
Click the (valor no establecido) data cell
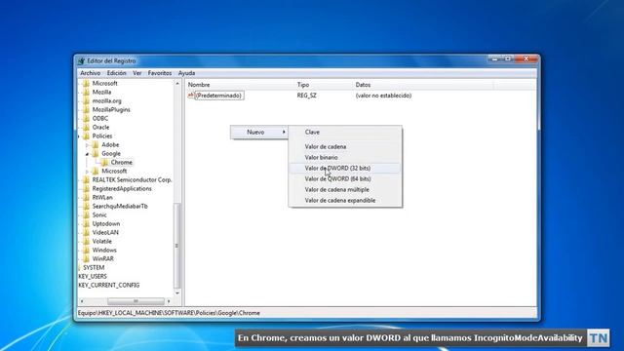[383, 96]
